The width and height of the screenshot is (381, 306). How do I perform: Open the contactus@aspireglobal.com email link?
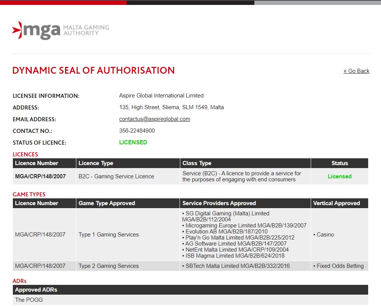coord(155,119)
